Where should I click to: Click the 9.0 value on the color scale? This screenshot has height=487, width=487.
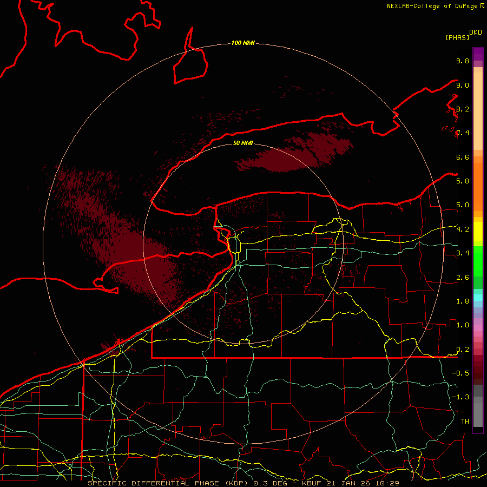click(x=463, y=85)
